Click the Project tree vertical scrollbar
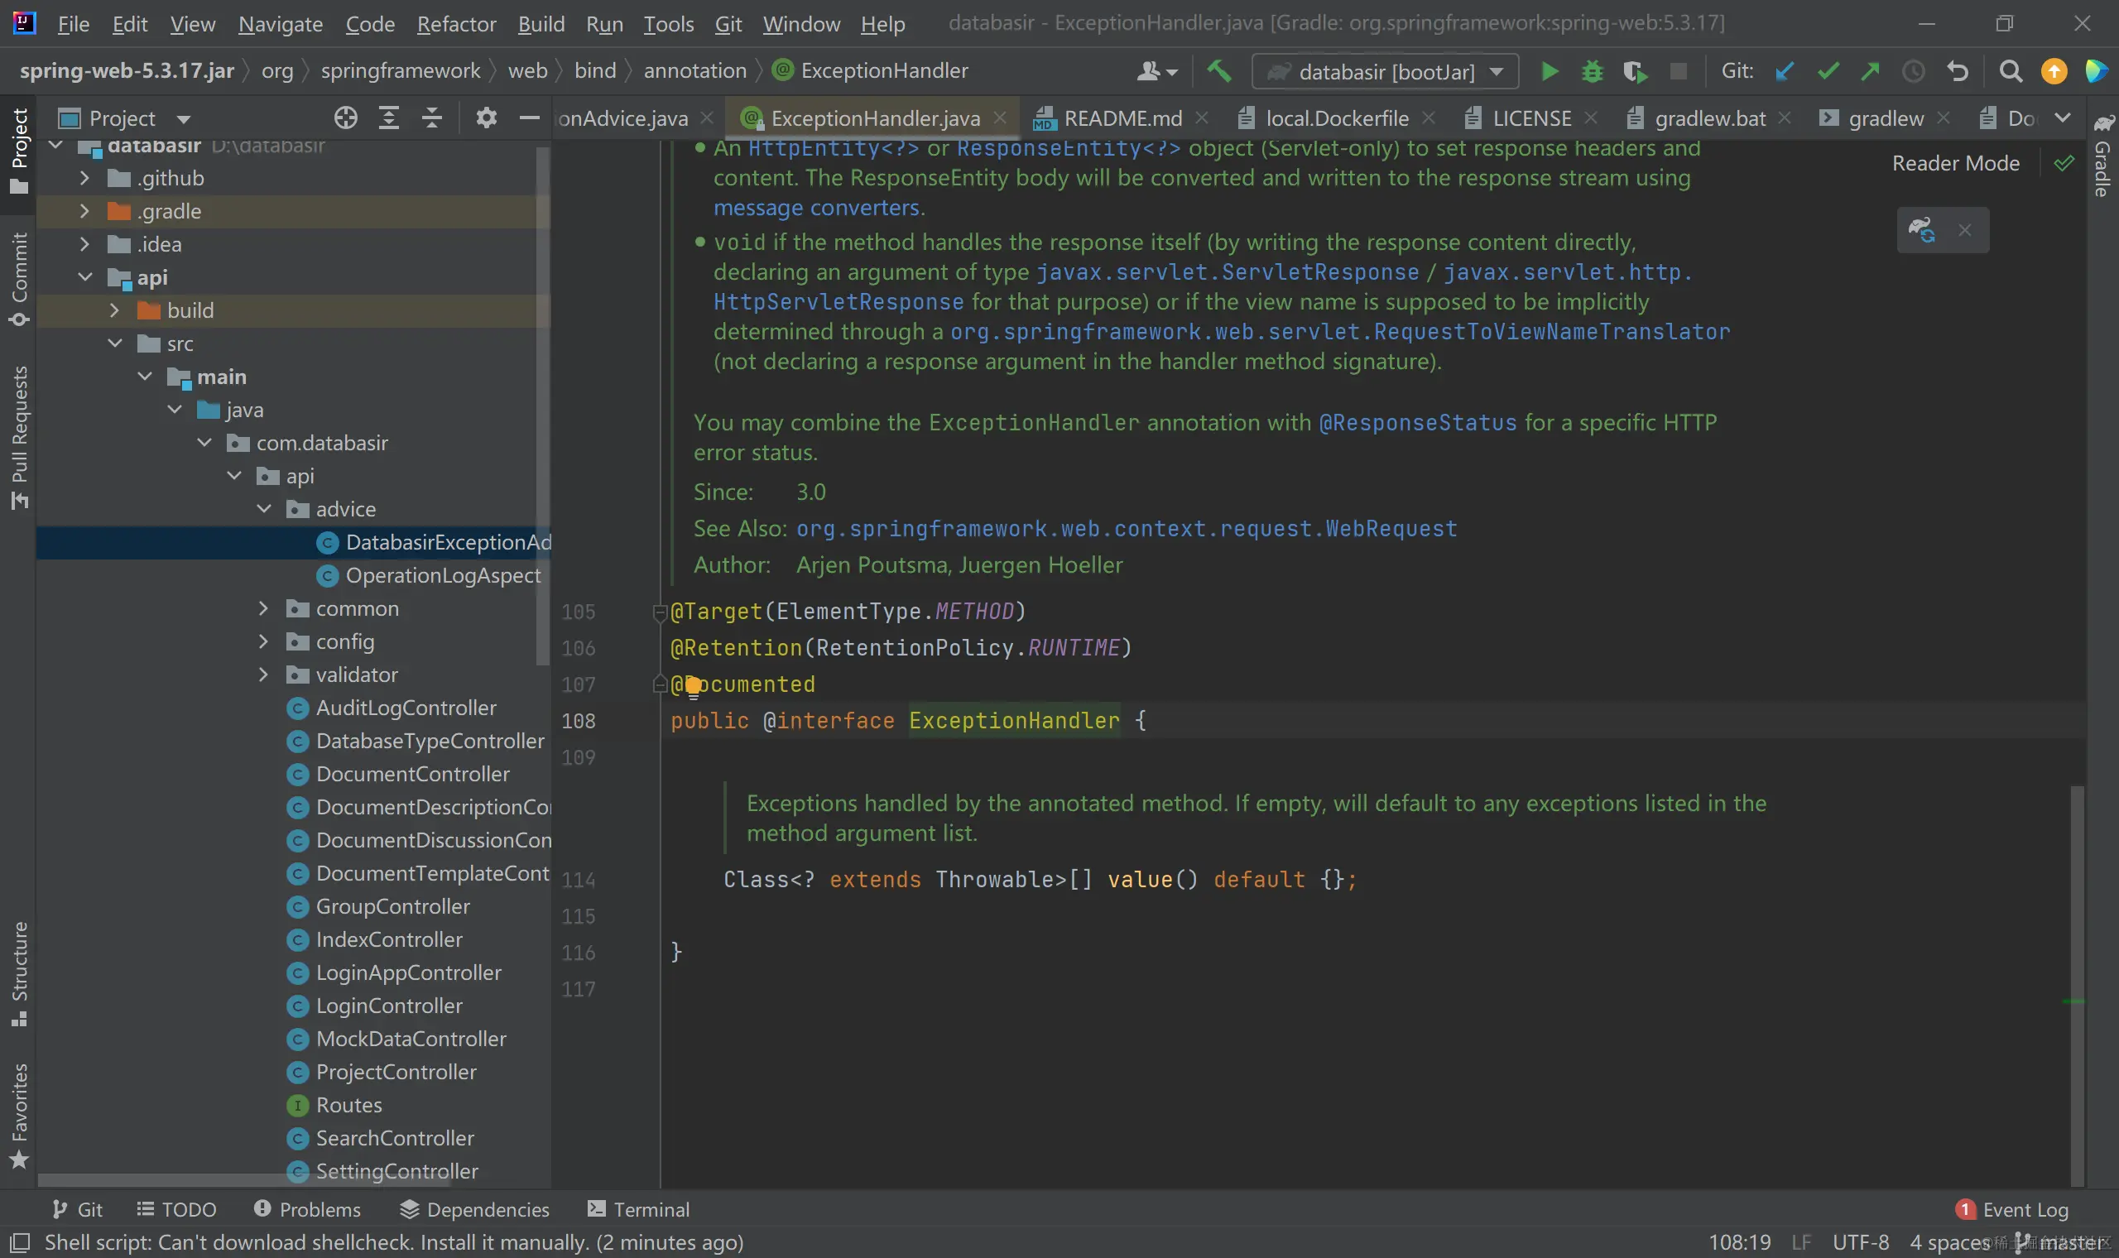 pos(542,407)
